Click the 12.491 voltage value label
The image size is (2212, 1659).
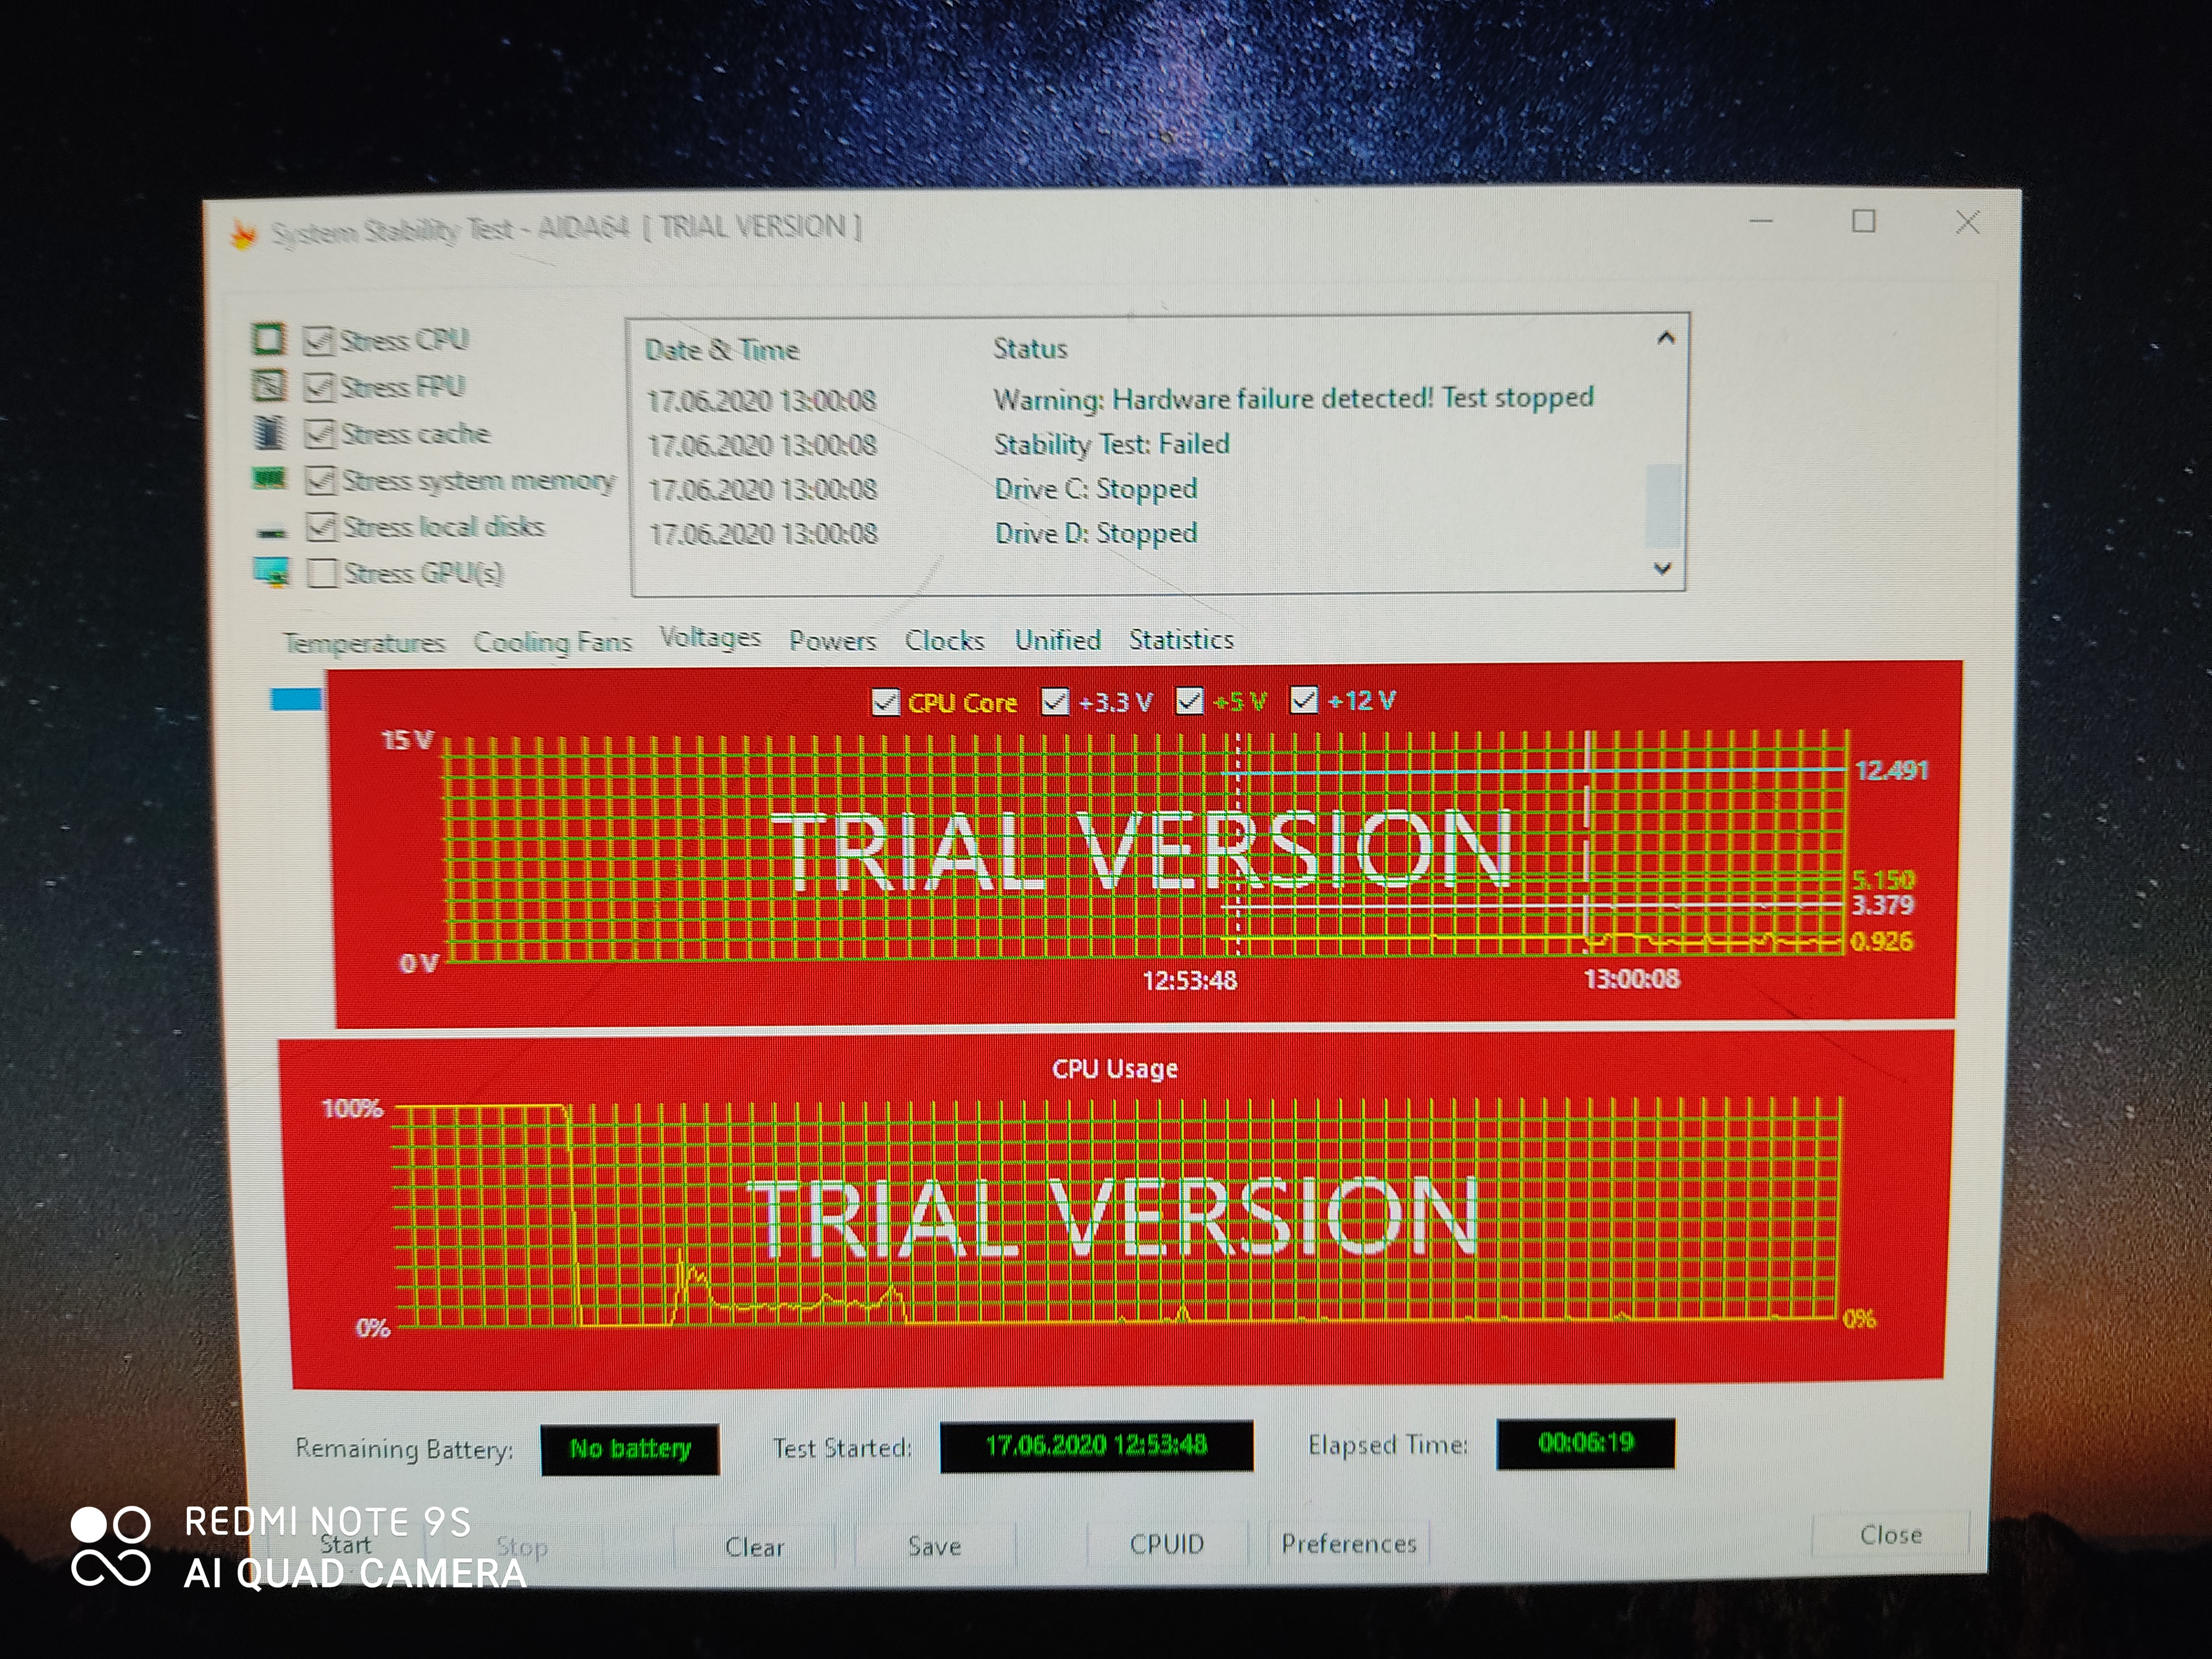(x=1891, y=770)
